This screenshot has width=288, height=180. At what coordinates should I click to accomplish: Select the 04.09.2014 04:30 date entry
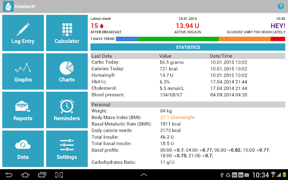pos(229,95)
